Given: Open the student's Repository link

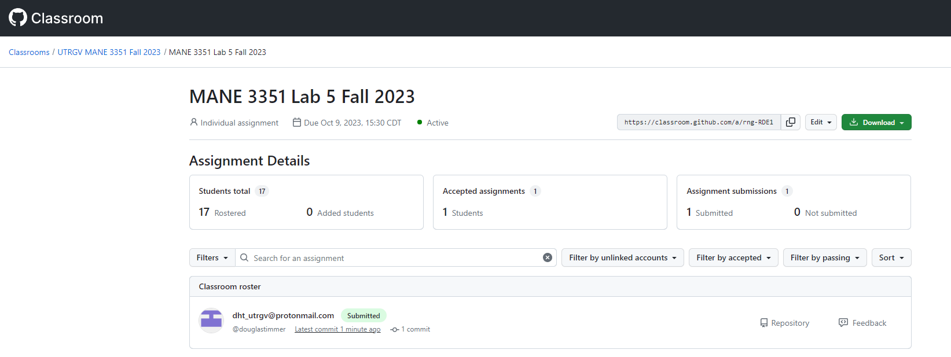Looking at the screenshot, I should [x=784, y=323].
